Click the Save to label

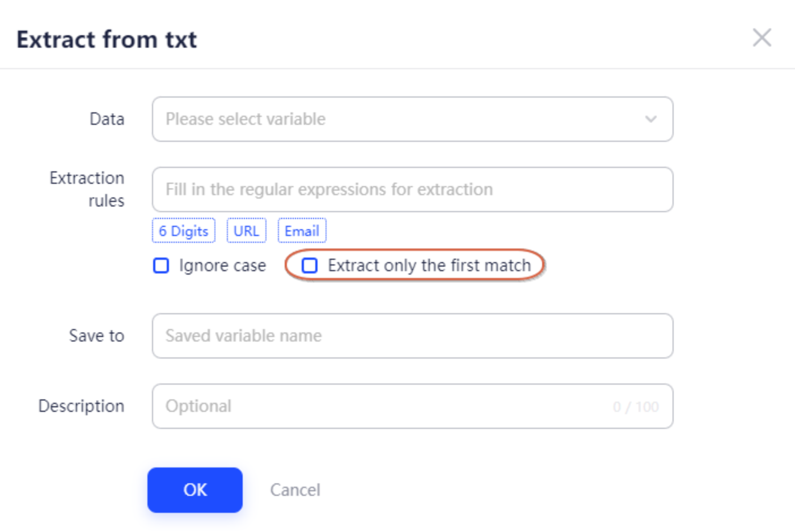[96, 336]
